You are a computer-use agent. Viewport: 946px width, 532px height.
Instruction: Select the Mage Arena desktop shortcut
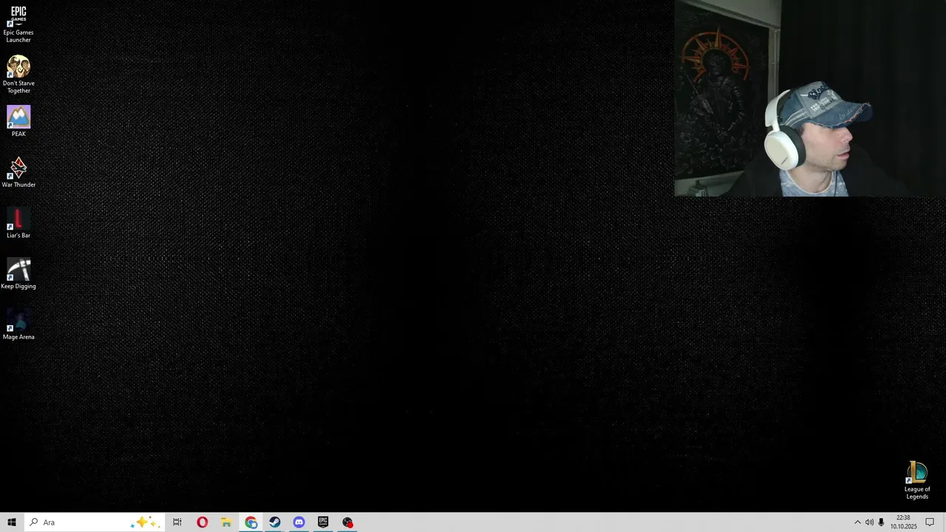coord(18,324)
